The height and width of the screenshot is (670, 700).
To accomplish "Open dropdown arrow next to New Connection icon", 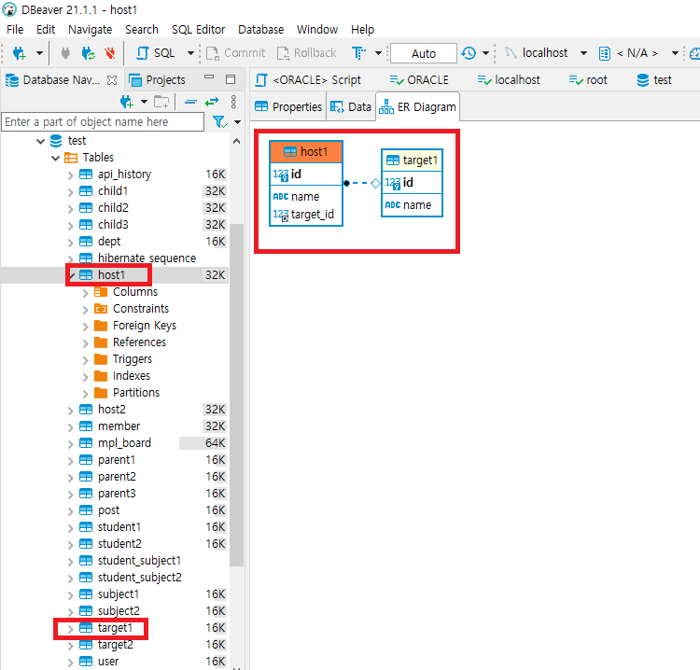I will coord(39,53).
